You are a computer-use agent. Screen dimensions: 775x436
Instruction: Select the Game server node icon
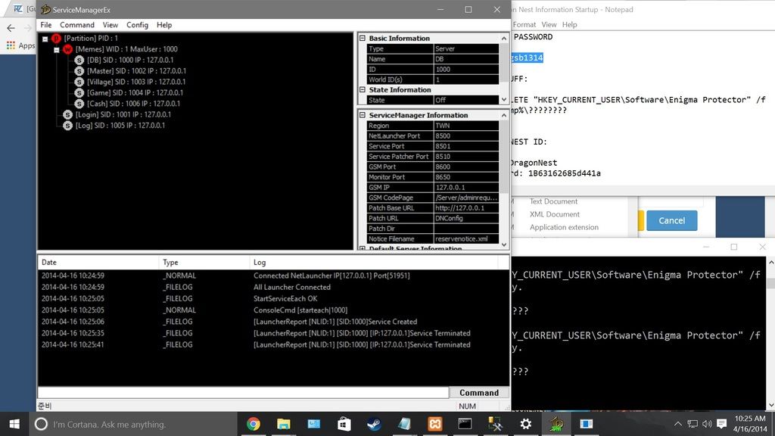[x=79, y=92]
